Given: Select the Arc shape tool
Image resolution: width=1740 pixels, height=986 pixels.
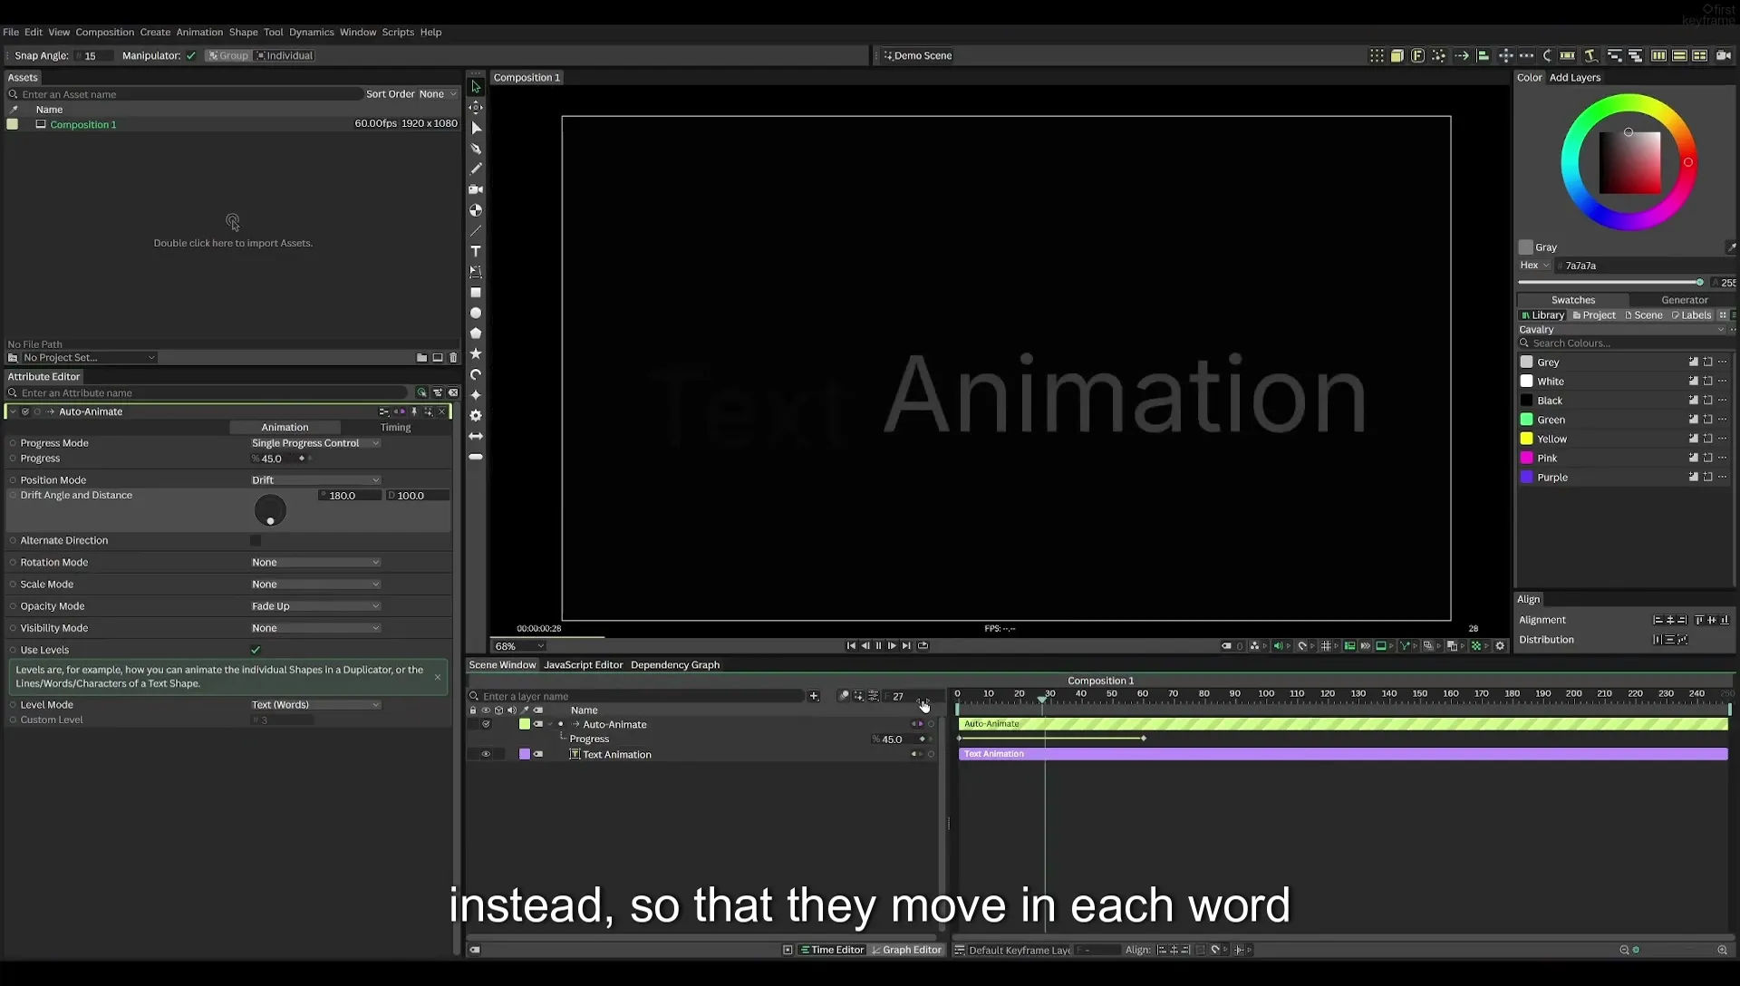Looking at the screenshot, I should click(x=475, y=374).
